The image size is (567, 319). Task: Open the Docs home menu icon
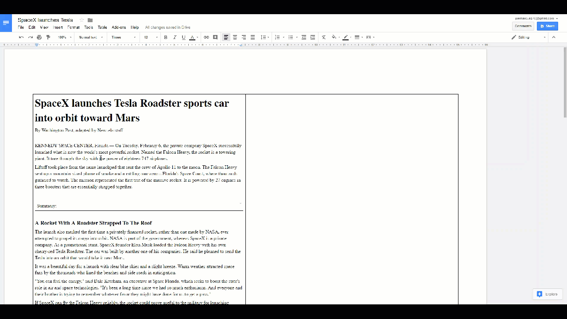coord(6,23)
